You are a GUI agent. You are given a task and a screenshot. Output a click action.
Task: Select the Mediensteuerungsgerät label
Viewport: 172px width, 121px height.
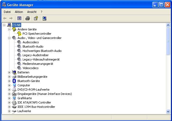point(38,64)
